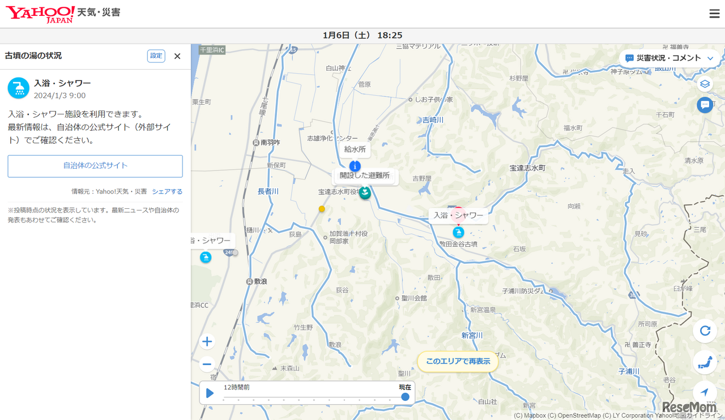Image resolution: width=725 pixels, height=420 pixels.
Task: Click the 聖川会館 map label
Action: coord(414,298)
